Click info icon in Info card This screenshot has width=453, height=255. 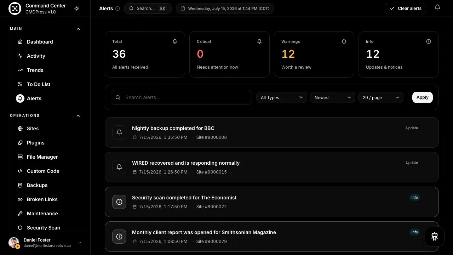tap(429, 41)
